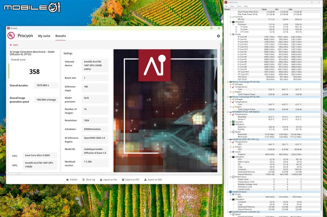Image resolution: width=327 pixels, height=217 pixels.
Task: Switch to the Results tab
Action: (60, 36)
